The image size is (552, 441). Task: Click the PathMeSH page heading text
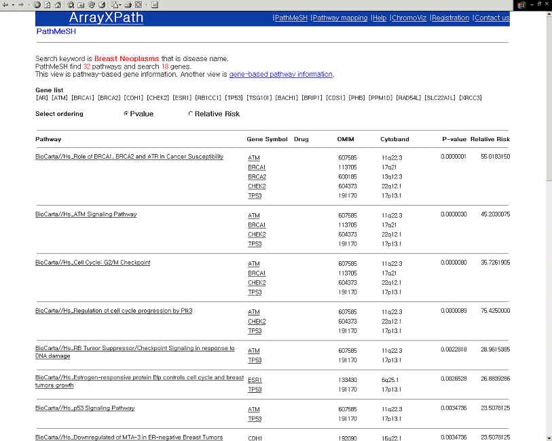tap(56, 31)
